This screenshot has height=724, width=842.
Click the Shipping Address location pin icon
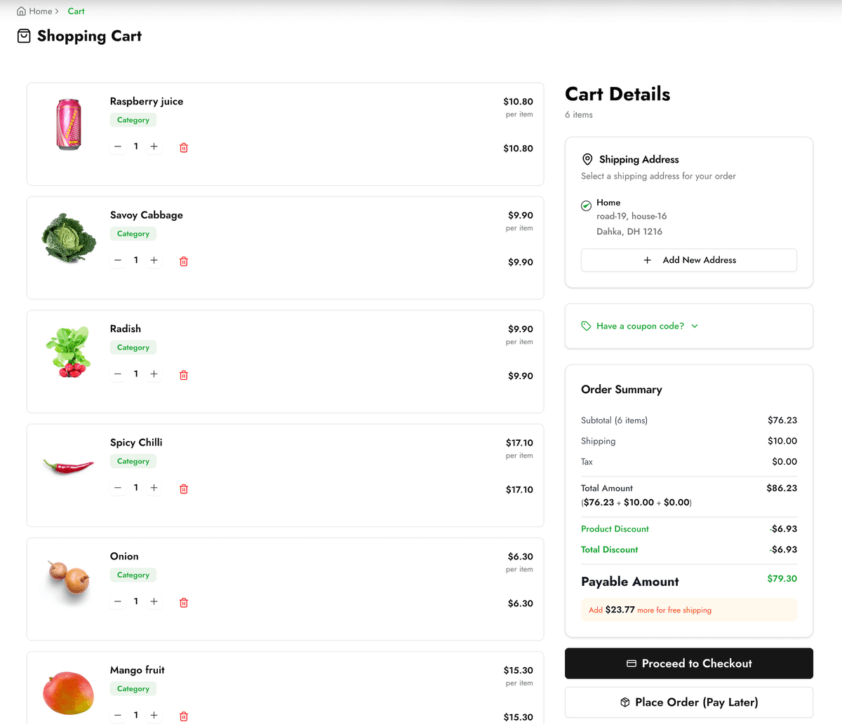pos(587,159)
